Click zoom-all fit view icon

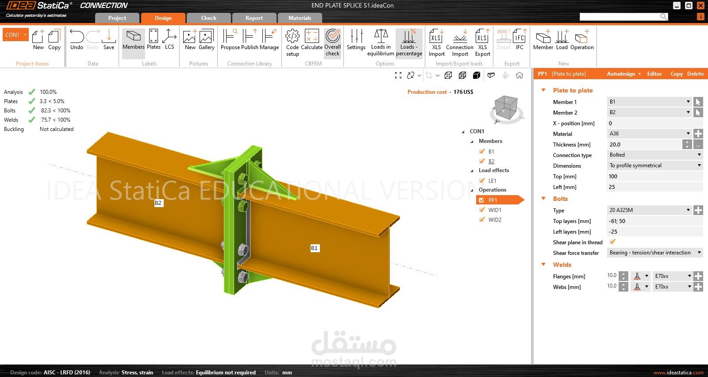click(x=398, y=76)
